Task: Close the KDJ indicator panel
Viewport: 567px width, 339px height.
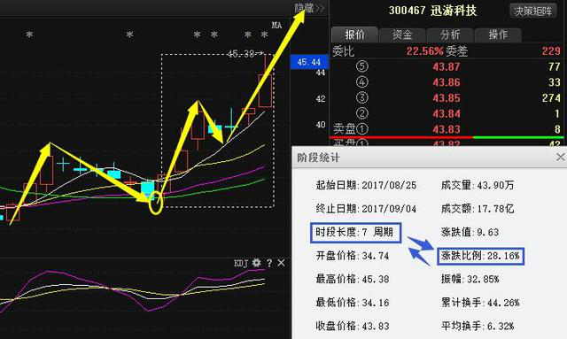Action: tap(281, 263)
